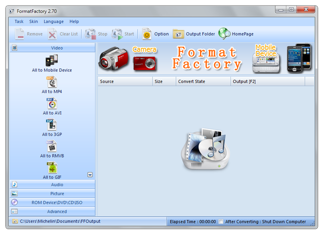
Task: Click the ROM Device disc icon
Action: click(x=15, y=202)
